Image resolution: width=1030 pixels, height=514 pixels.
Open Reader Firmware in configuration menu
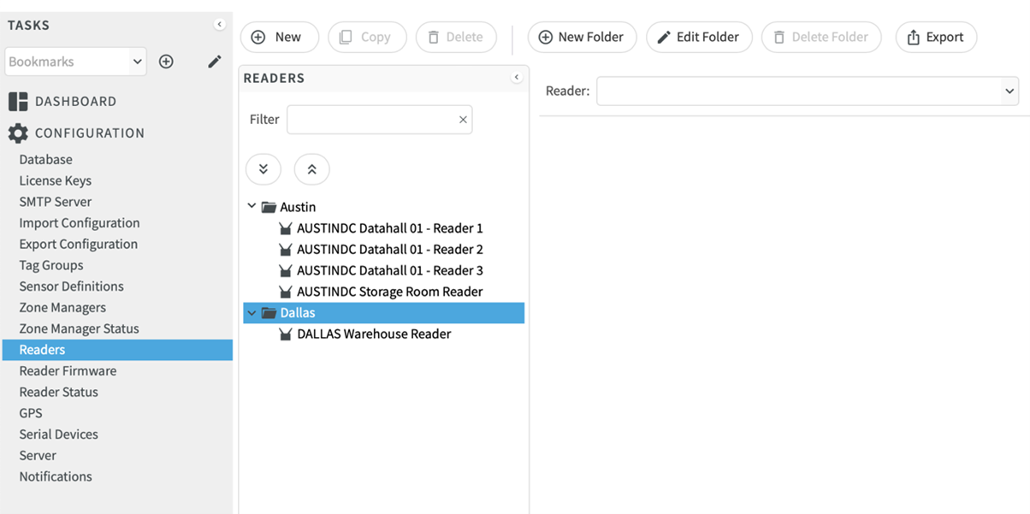click(x=68, y=371)
